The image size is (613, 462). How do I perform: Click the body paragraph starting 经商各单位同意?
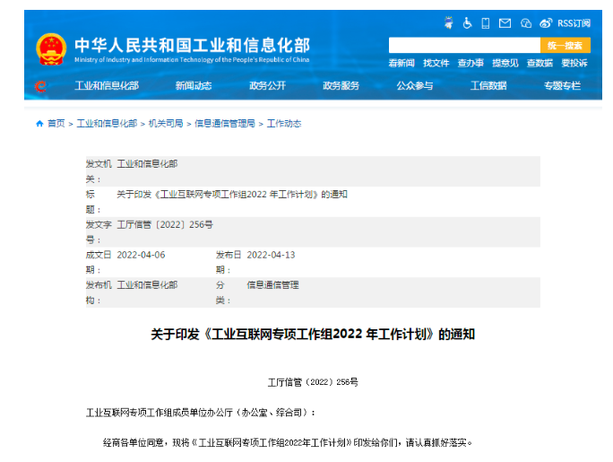click(288, 443)
